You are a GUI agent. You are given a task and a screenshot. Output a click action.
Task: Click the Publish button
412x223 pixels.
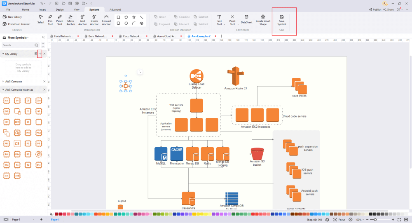coord(375,9)
